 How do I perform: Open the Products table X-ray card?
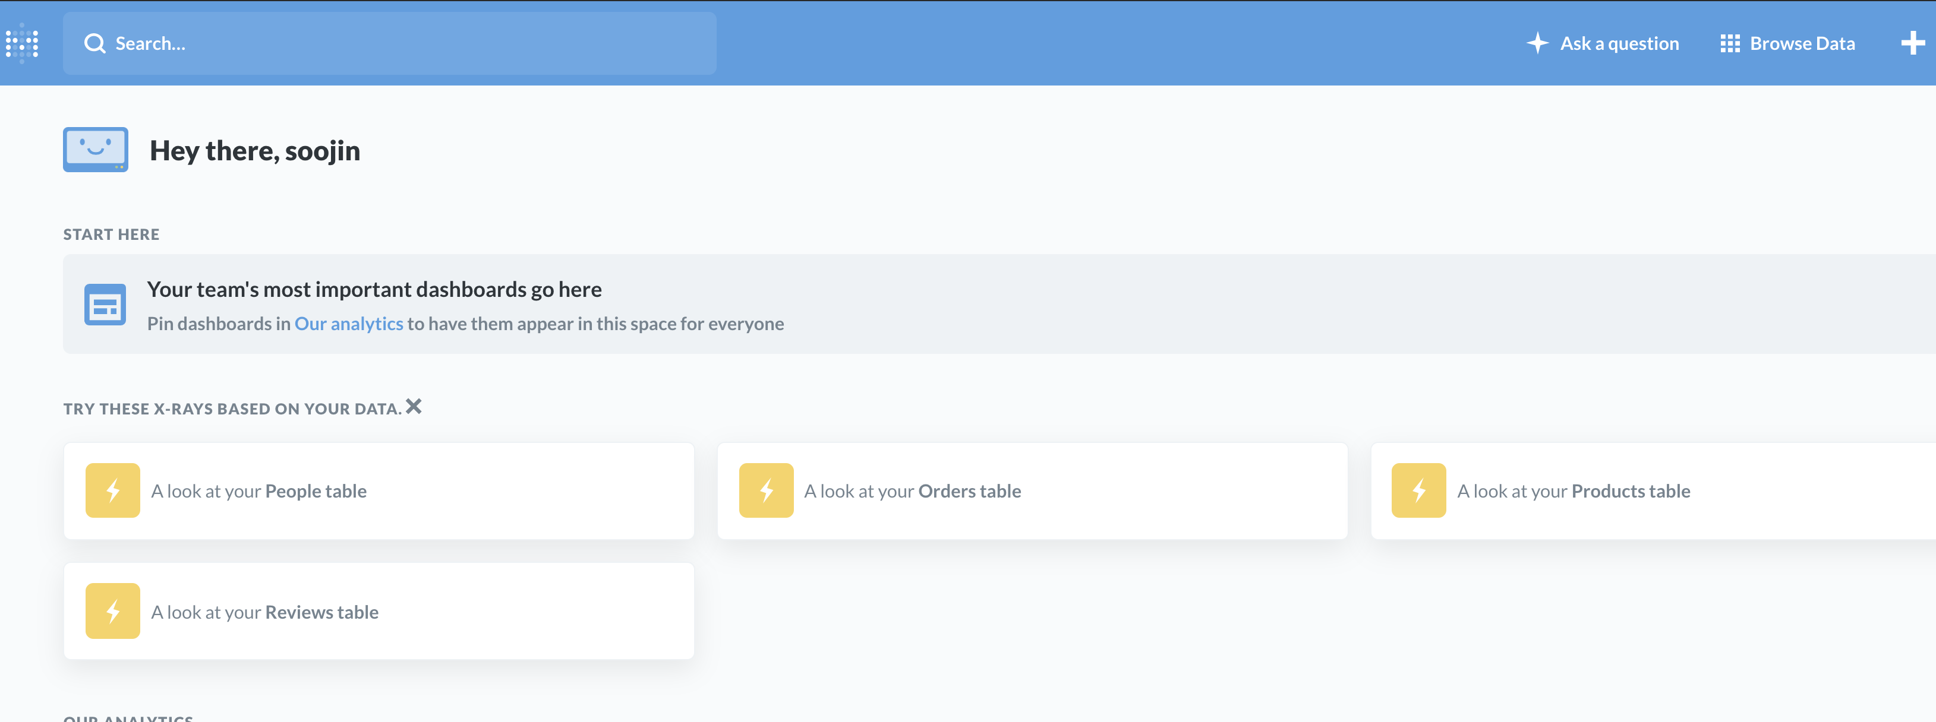1653,492
